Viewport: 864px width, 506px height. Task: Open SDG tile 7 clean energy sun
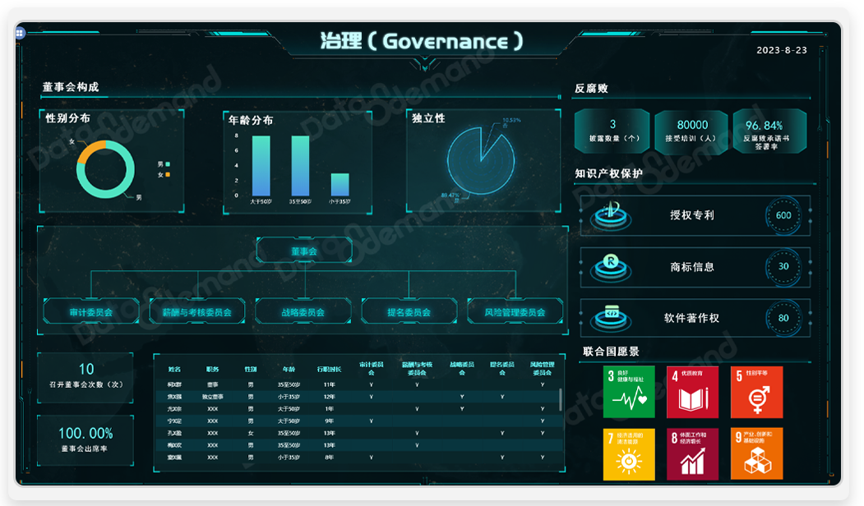click(629, 454)
